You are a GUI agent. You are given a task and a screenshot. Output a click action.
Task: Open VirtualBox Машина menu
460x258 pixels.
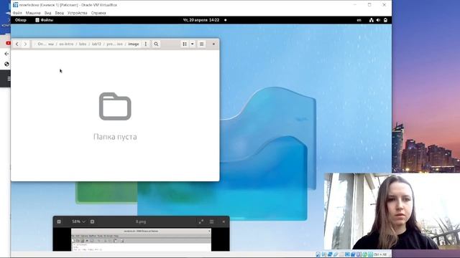click(33, 13)
